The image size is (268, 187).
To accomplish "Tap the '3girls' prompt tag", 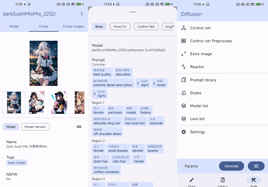I will [100, 94].
